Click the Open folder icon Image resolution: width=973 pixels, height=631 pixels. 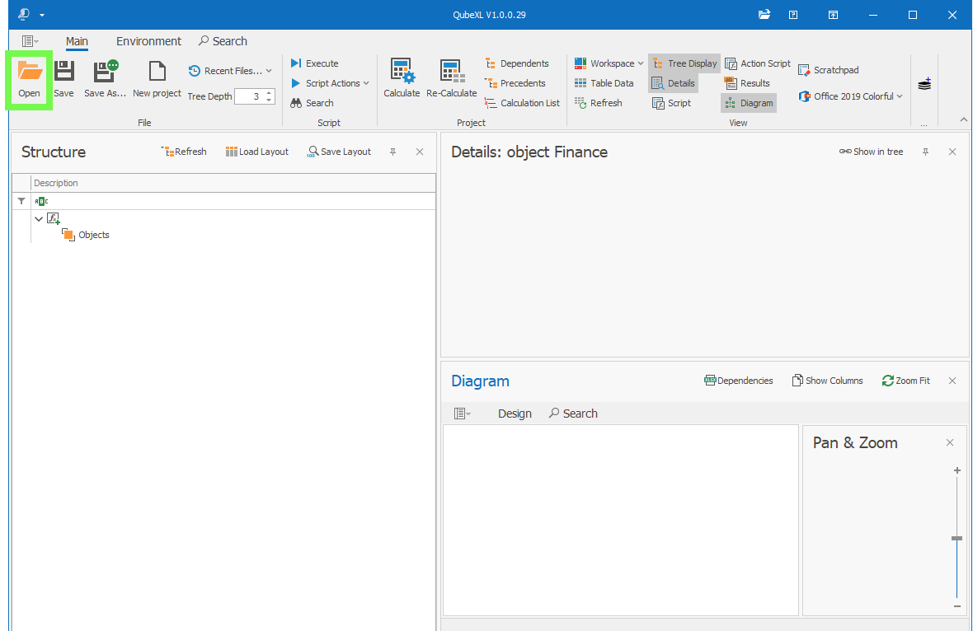30,72
